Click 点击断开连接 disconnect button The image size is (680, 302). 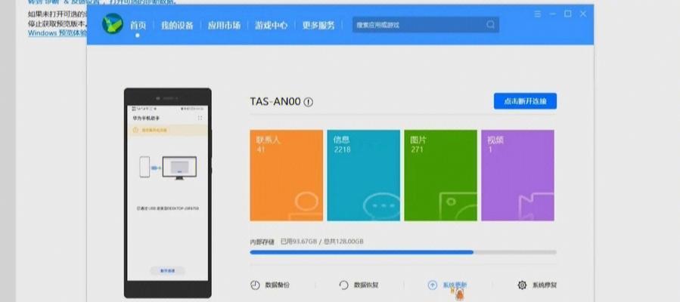(x=525, y=101)
